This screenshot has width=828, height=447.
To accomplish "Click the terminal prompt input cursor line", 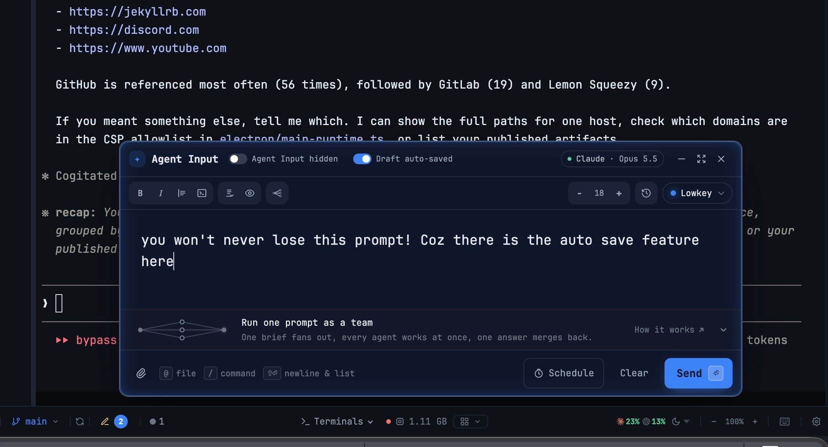I will [x=59, y=303].
